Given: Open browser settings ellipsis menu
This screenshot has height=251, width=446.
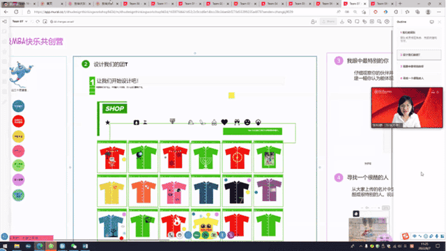Looking at the screenshot, I should click(439, 12).
